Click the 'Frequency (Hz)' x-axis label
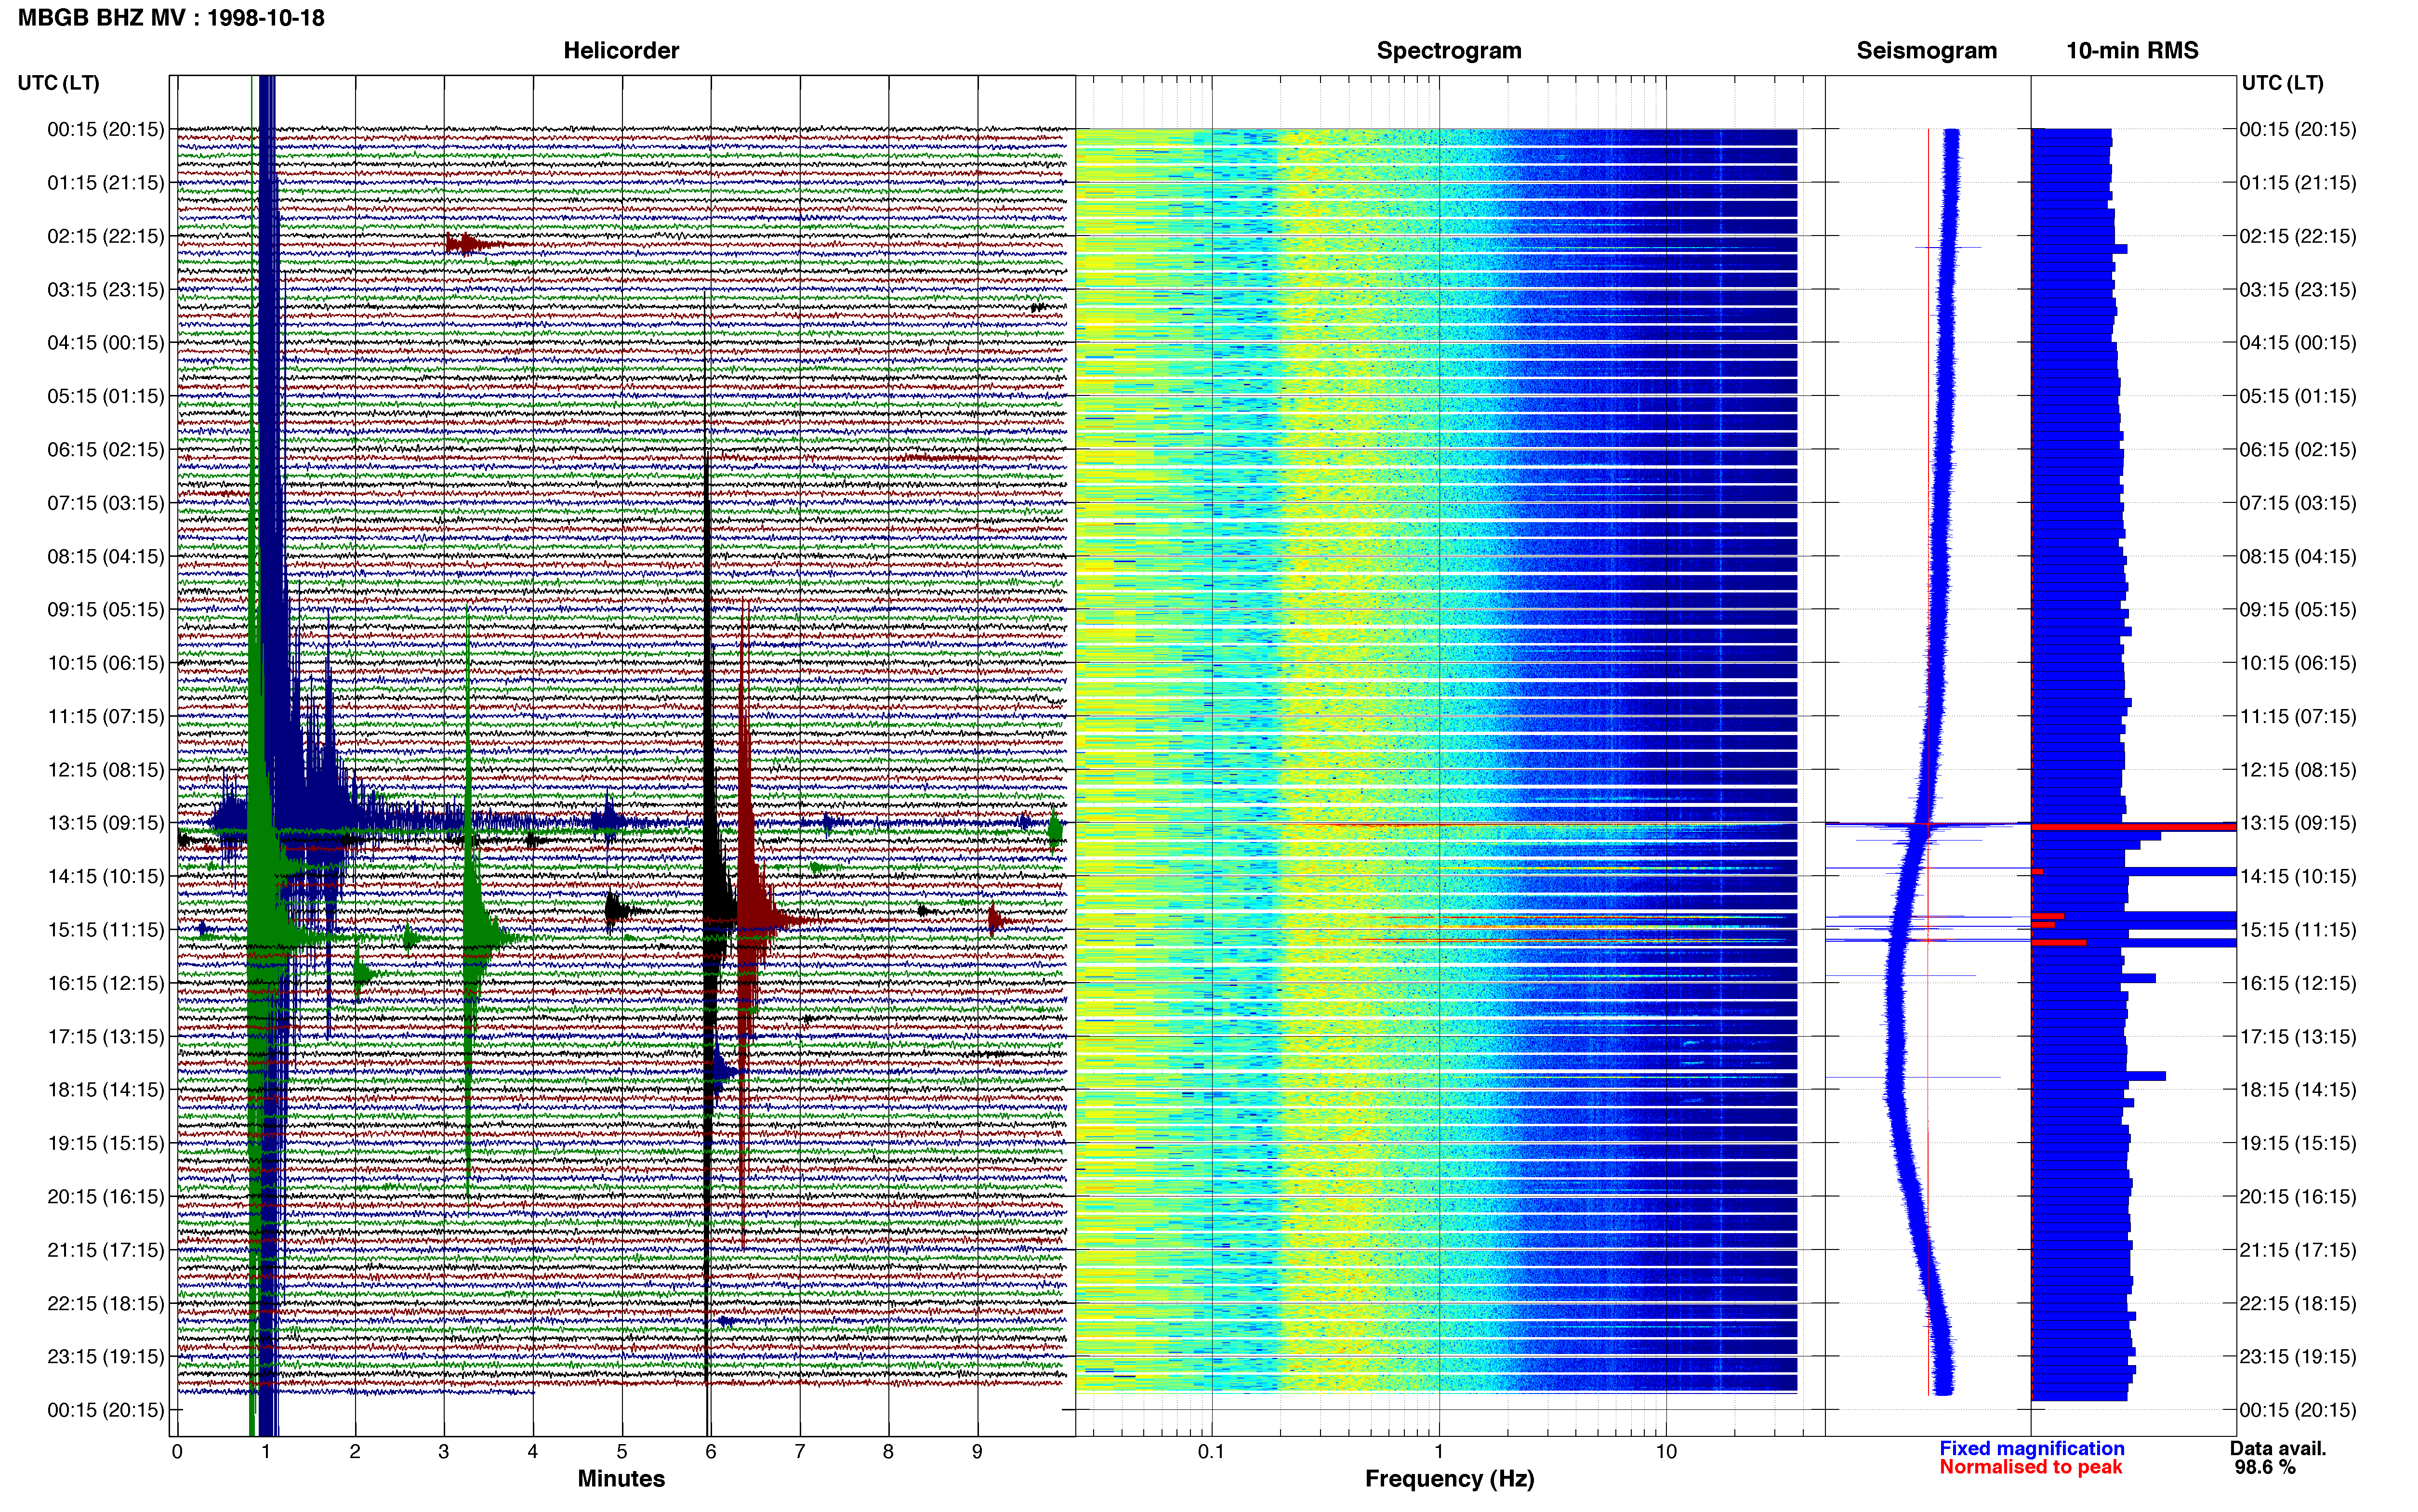This screenshot has height=1512, width=2418. (x=1449, y=1479)
